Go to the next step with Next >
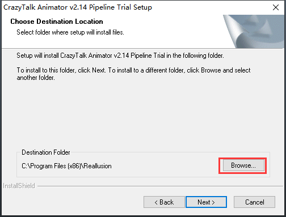This screenshot has height=217, width=286. [206, 202]
